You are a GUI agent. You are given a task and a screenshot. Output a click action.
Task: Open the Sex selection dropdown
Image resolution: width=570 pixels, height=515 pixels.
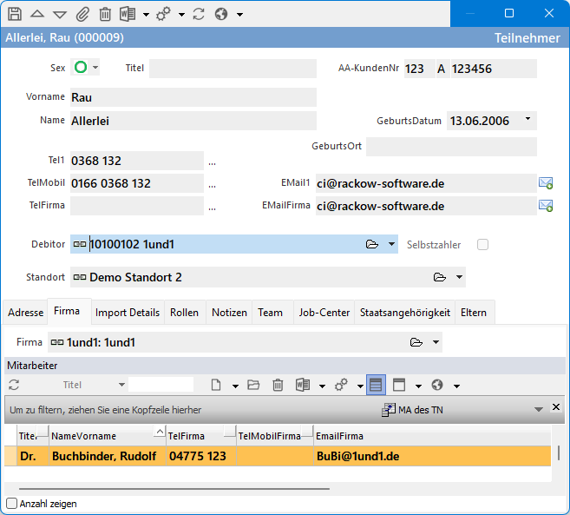coord(95,68)
